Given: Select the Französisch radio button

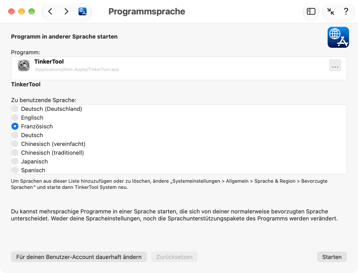Looking at the screenshot, I should 15,126.
